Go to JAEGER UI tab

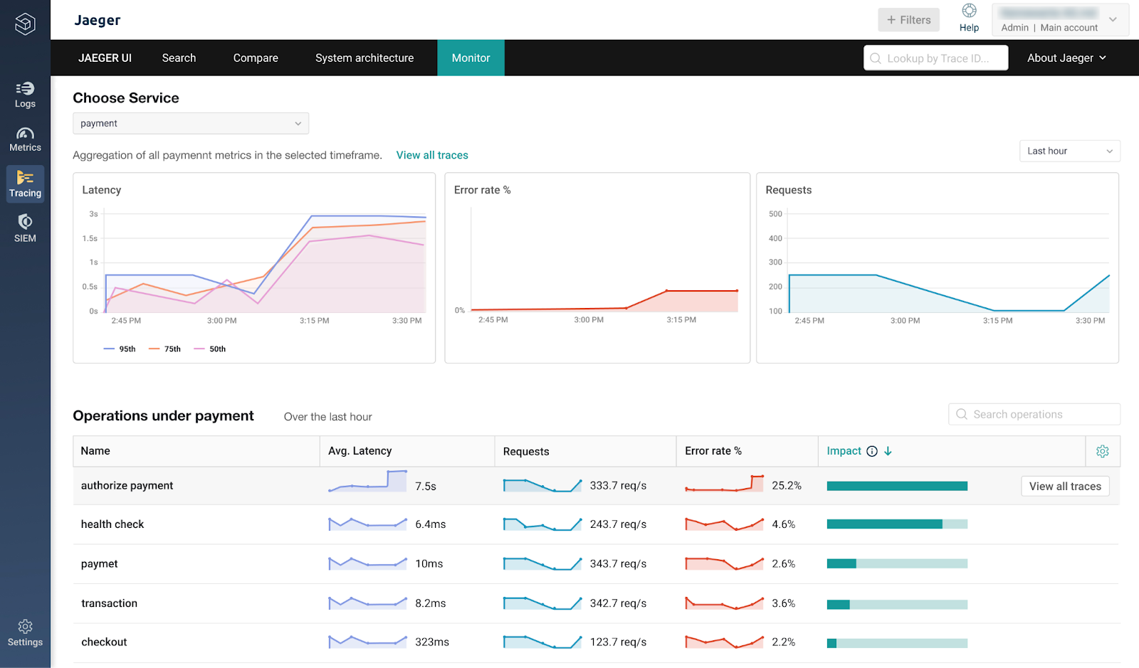(105, 58)
